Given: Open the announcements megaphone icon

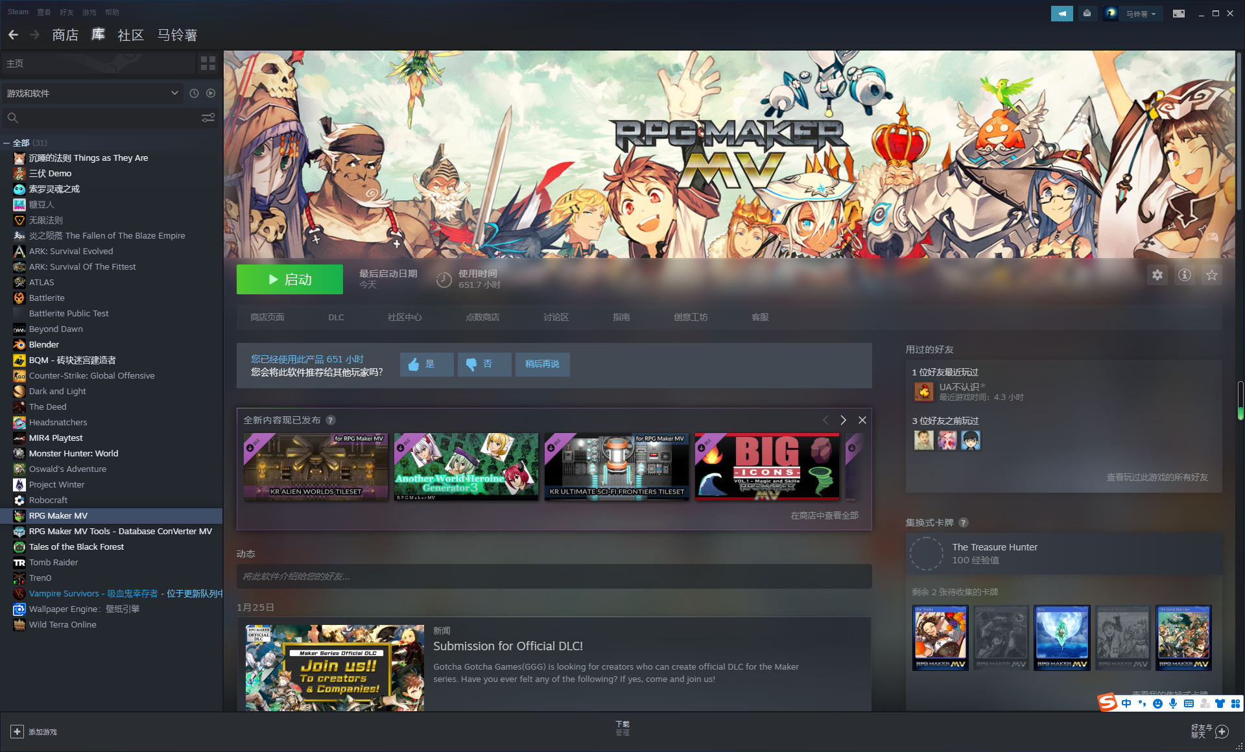Looking at the screenshot, I should point(1061,13).
